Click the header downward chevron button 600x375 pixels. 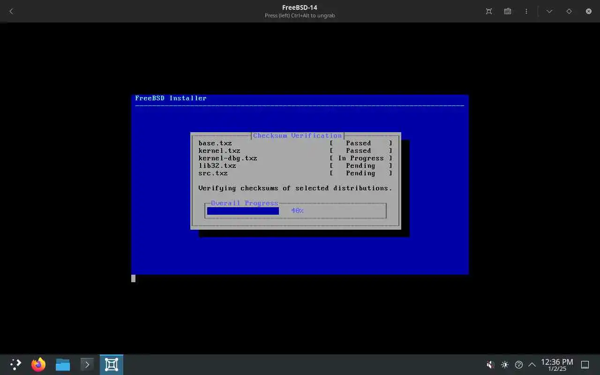tap(549, 11)
